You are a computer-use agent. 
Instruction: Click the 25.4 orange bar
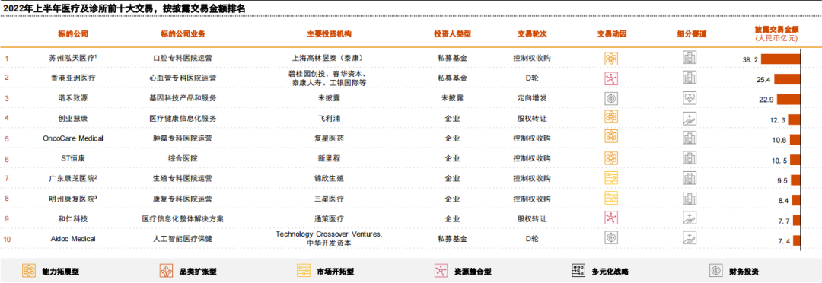(x=788, y=78)
